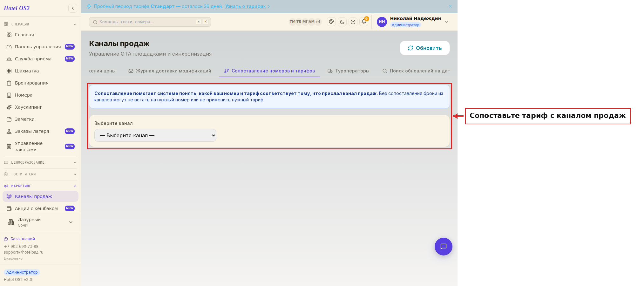The image size is (638, 286).
Task: Go to Служба приёма
Action: pyautogui.click(x=40, y=59)
